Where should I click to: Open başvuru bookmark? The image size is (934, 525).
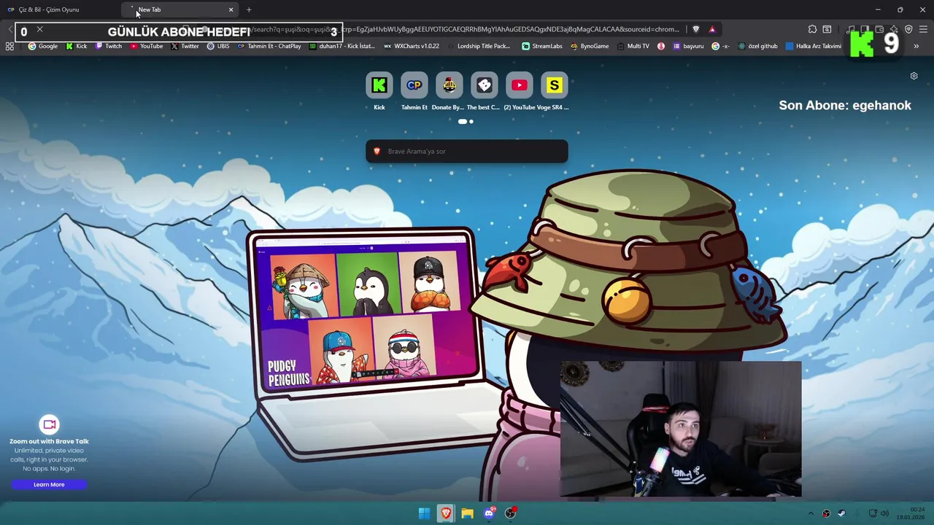pos(688,46)
